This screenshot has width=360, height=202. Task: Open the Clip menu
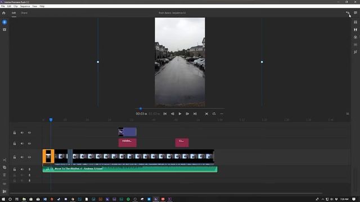(x=15, y=6)
